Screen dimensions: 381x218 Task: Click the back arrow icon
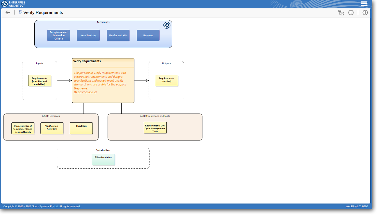tap(8, 12)
